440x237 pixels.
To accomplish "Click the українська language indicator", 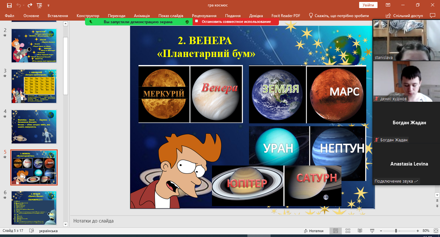I will coord(48,231).
